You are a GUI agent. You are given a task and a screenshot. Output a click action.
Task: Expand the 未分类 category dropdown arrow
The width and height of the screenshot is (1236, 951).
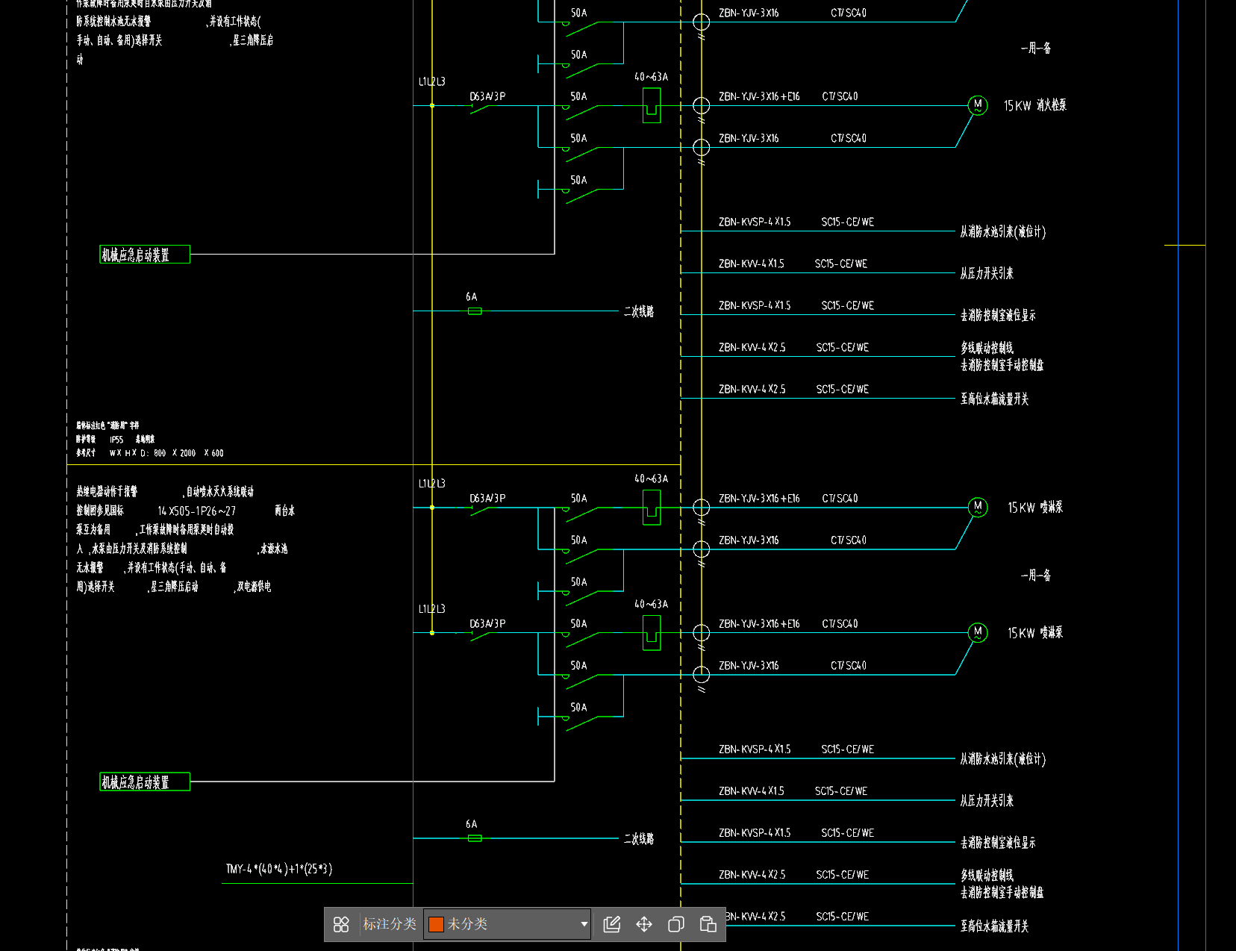[x=584, y=924]
